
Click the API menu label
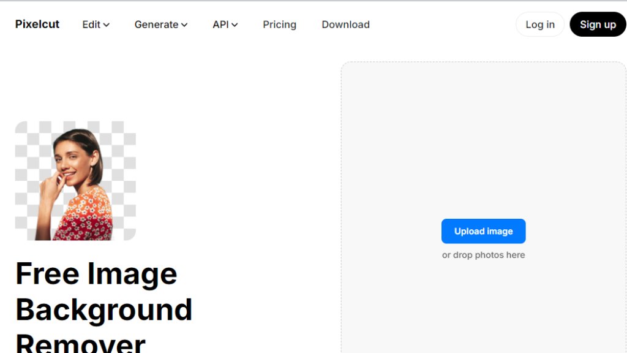(220, 25)
